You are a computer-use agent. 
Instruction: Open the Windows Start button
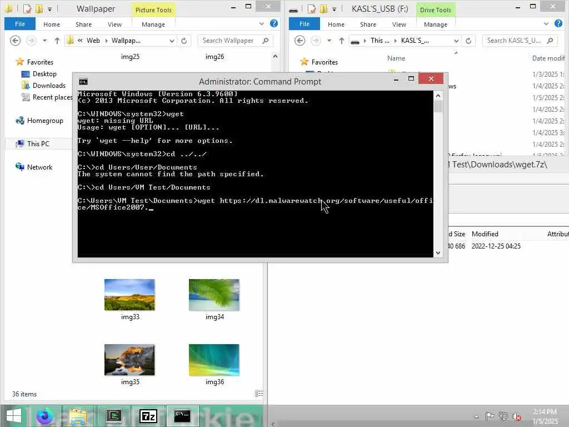[x=14, y=416]
